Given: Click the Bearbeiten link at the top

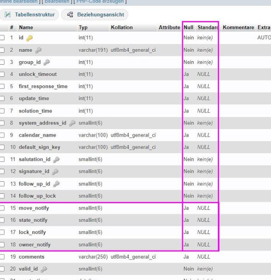Looking at the screenshot, I should (56, 2).
